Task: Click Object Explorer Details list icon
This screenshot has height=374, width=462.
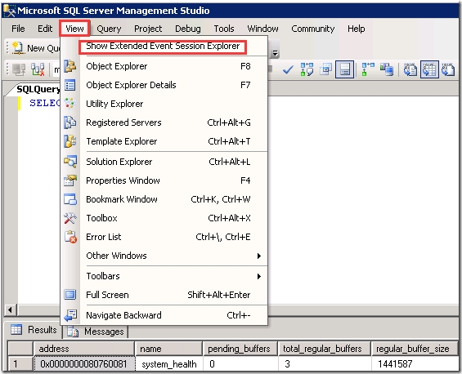Action: click(70, 85)
